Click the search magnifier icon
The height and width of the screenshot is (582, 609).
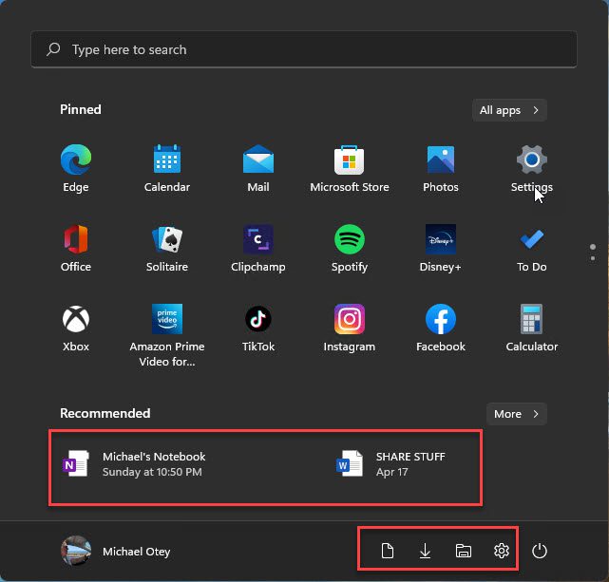coord(53,49)
